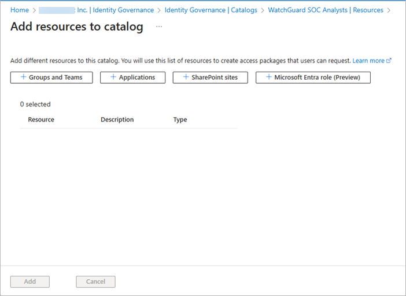The height and width of the screenshot is (296, 406).
Task: Sort by the Resource column header
Action: pos(41,120)
